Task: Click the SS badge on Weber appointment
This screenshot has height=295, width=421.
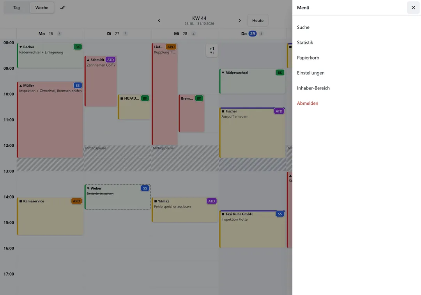Action: coord(145,188)
